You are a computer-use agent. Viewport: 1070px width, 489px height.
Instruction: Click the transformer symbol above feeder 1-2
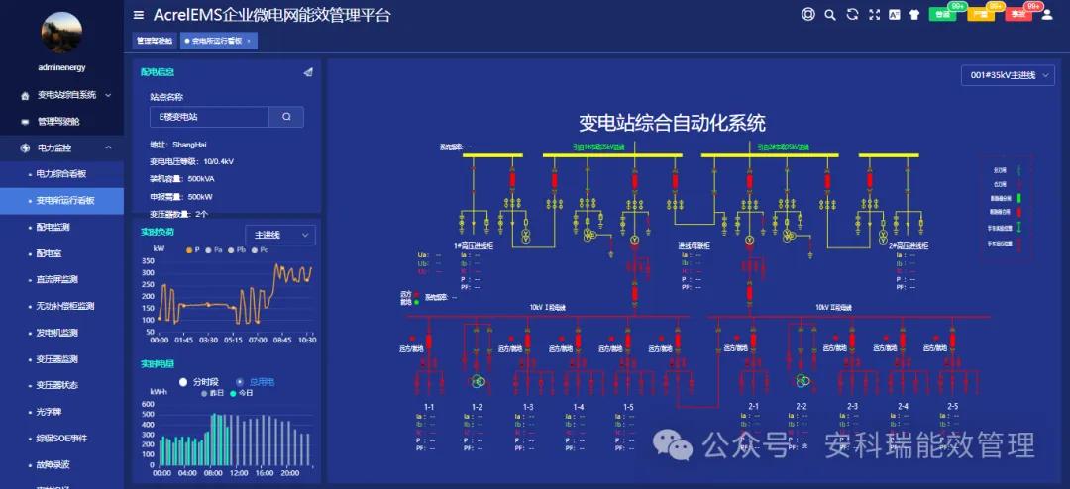(478, 381)
